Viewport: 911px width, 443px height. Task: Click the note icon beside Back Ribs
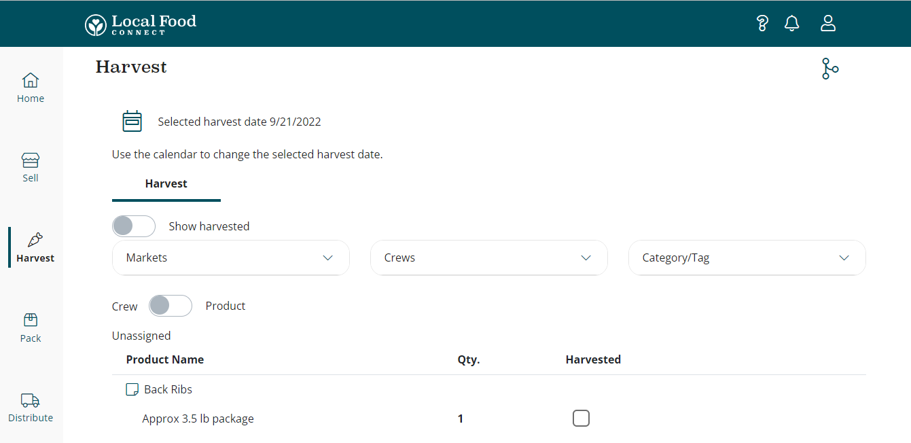point(132,390)
